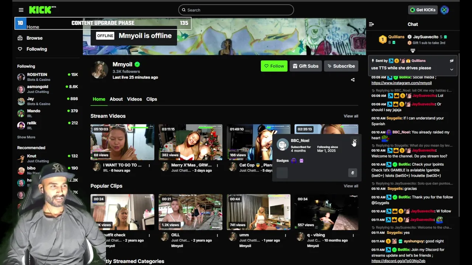The height and width of the screenshot is (265, 472).
Task: Open bibo recommended channel
Action: (48, 170)
